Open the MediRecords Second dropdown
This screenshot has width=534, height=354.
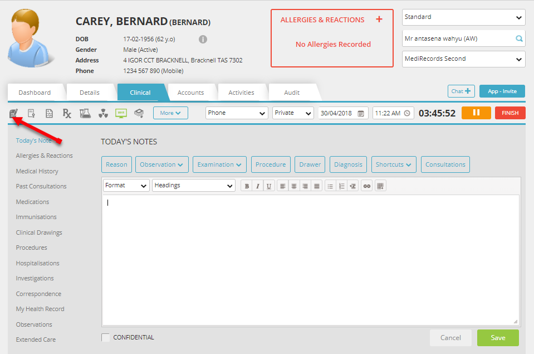click(463, 59)
